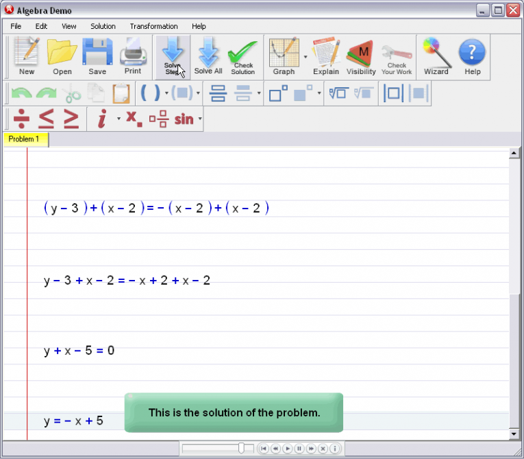Pause the demo playback
This screenshot has height=459, width=524.
(299, 448)
